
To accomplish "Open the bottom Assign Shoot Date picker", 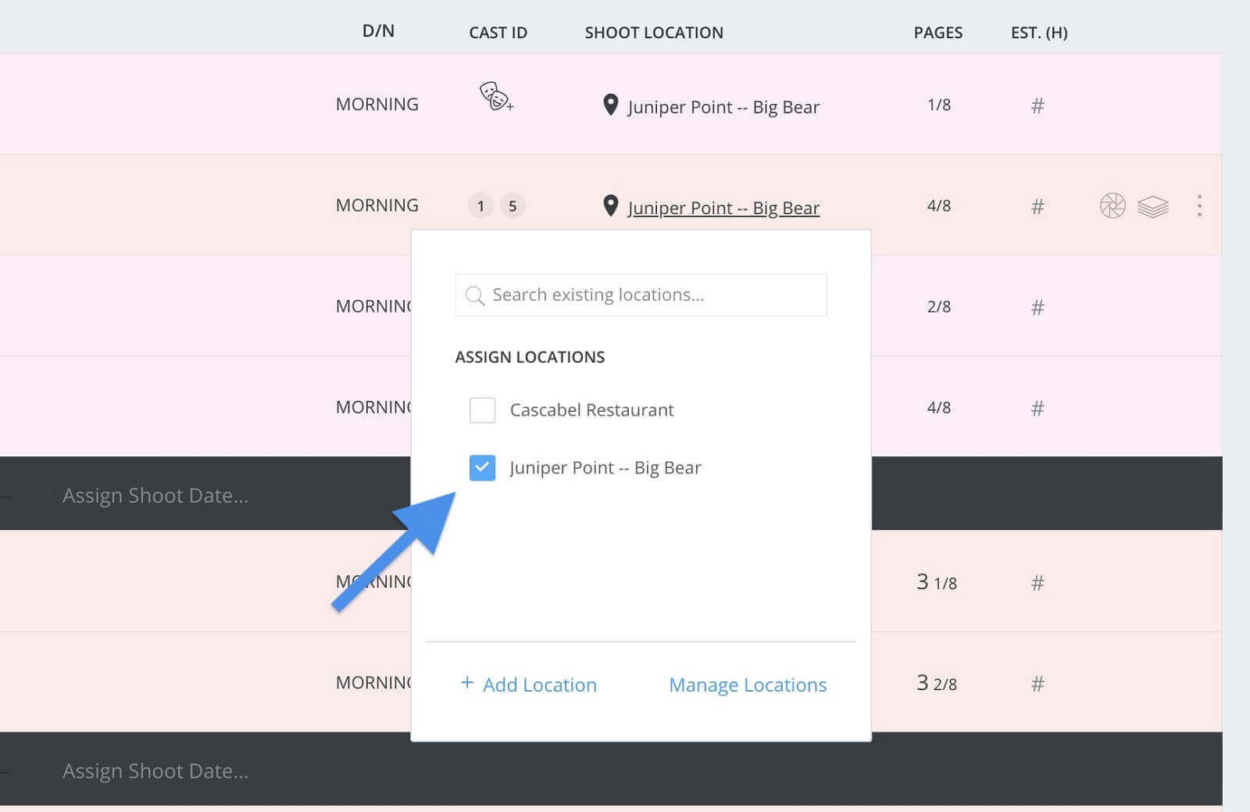I will 155,771.
